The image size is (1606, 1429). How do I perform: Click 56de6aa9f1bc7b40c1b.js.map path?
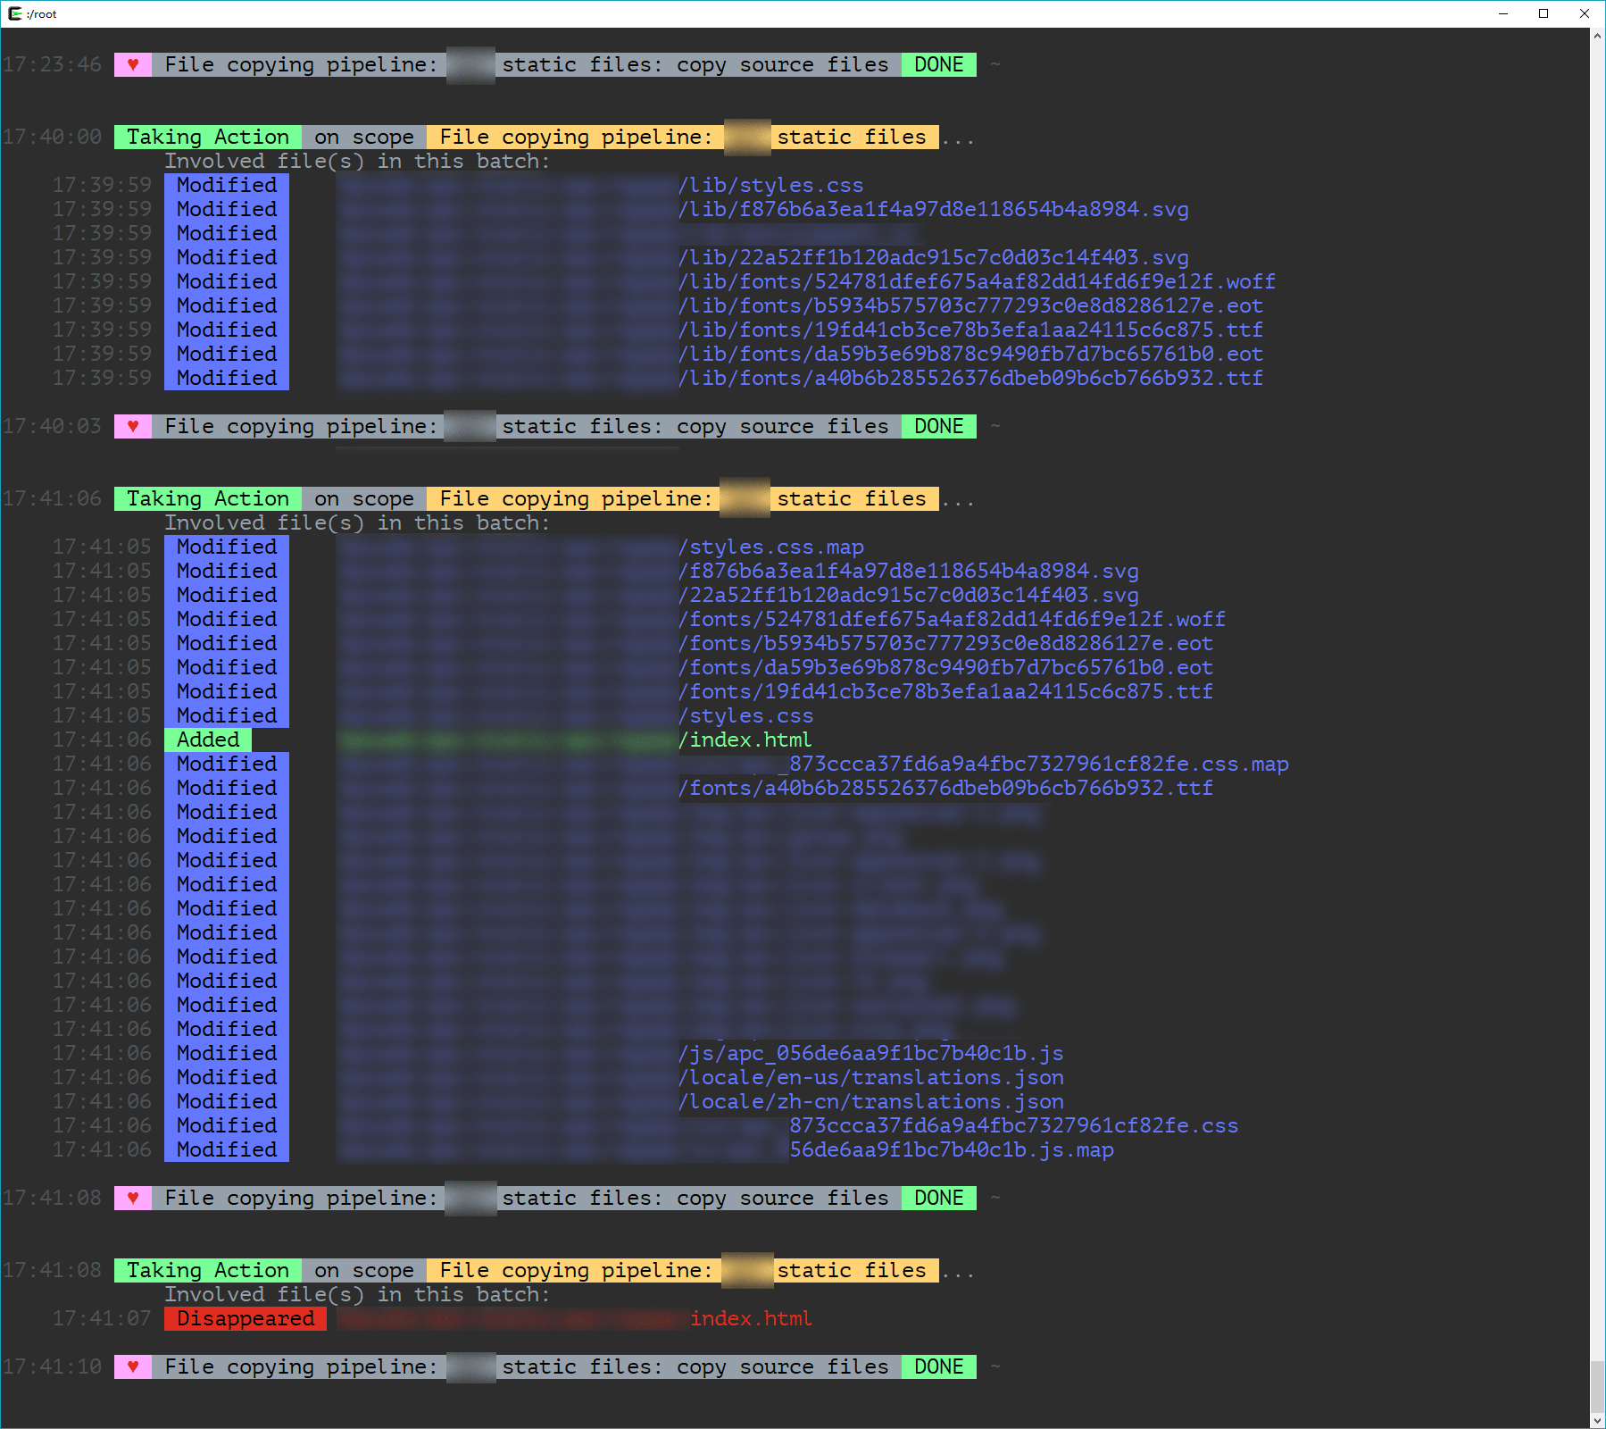pyautogui.click(x=952, y=1149)
